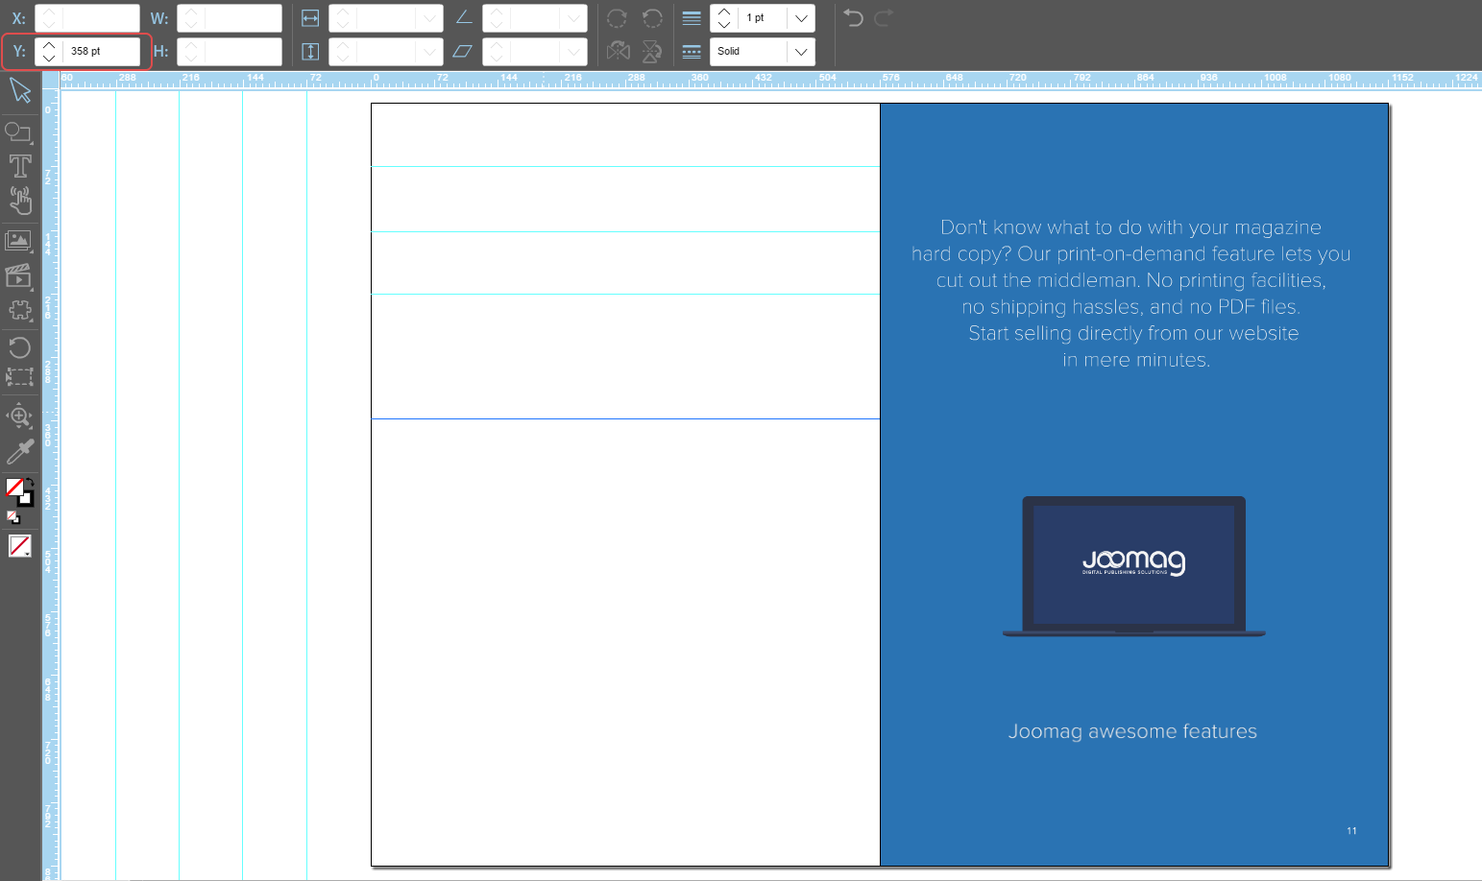Open the Image tool

[18, 241]
